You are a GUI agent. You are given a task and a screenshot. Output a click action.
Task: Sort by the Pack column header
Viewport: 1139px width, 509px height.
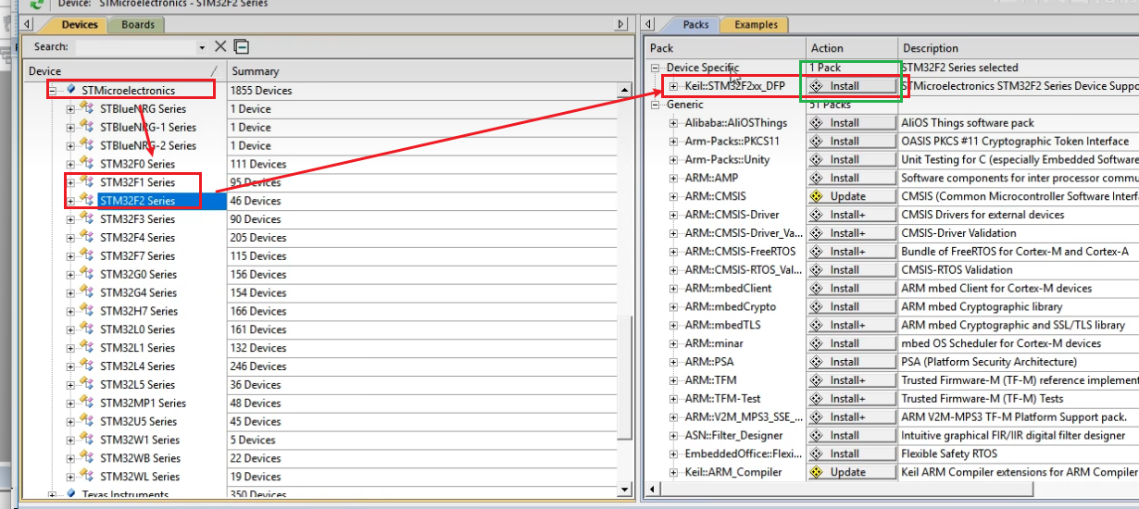725,48
